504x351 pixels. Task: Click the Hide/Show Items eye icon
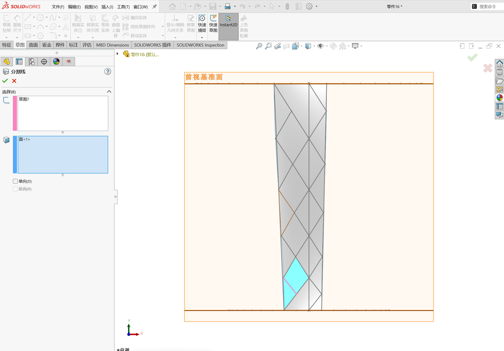tap(320, 46)
